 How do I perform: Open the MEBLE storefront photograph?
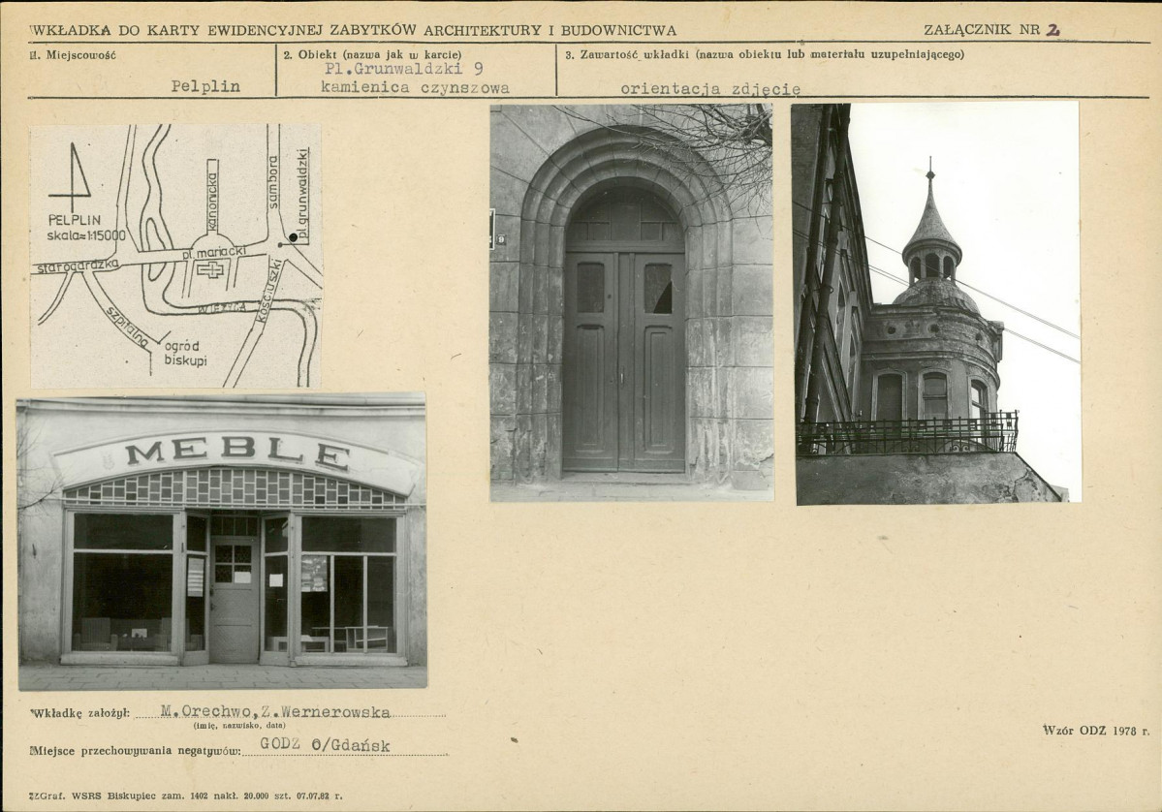click(222, 541)
